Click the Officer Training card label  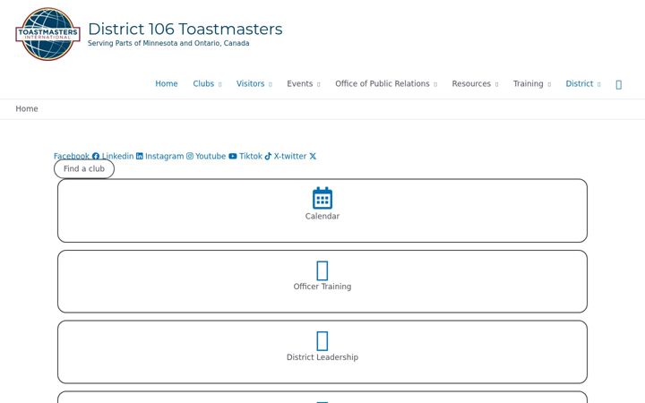tap(322, 287)
